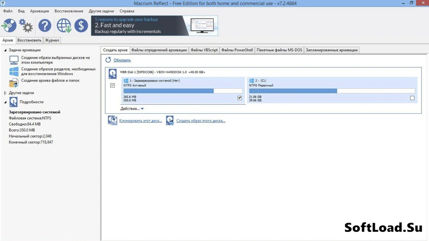This screenshot has height=241, width=429.
Task: Open the Восстановление menu
Action: 69,11
